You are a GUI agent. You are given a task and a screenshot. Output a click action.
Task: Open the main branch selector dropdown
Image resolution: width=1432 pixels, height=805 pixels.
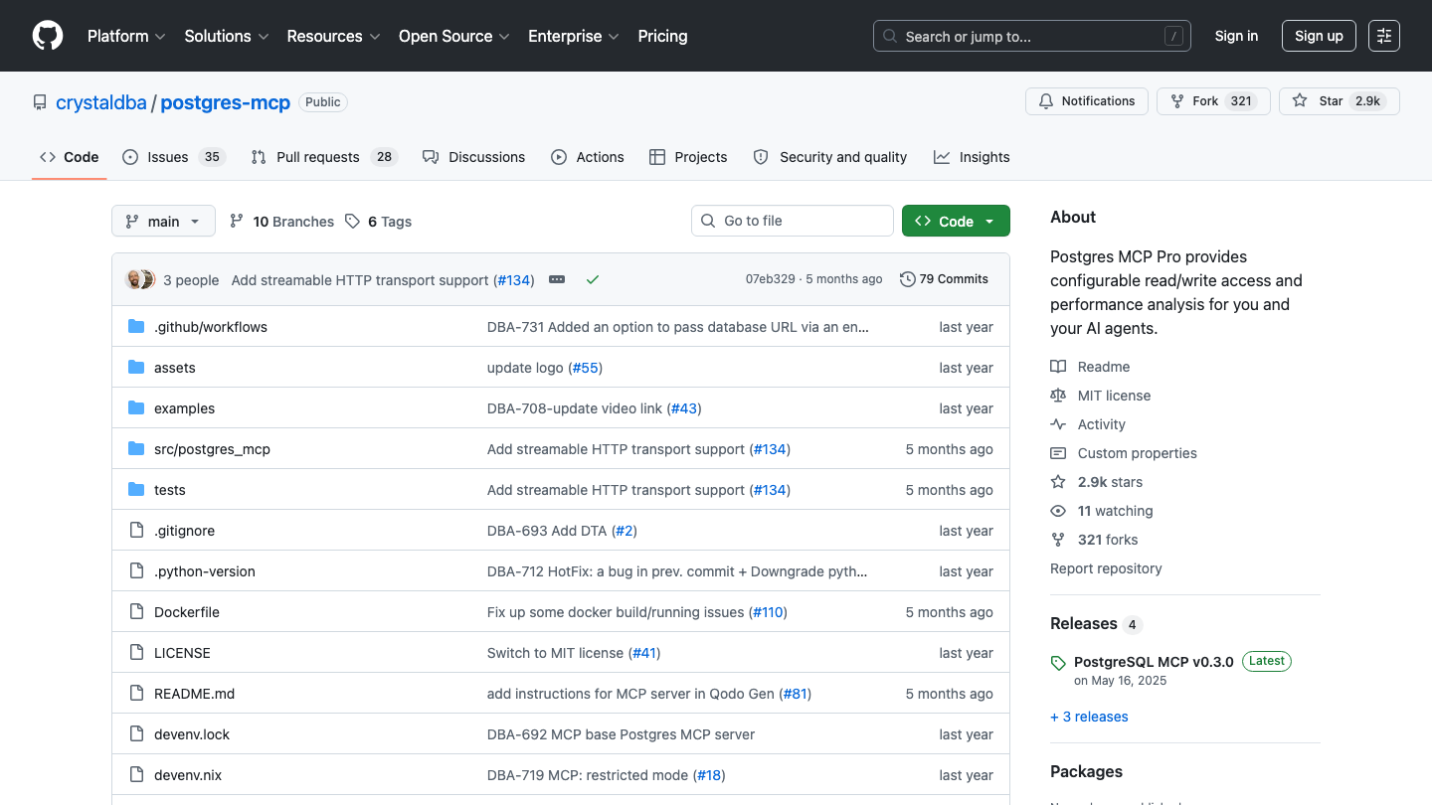tap(163, 221)
